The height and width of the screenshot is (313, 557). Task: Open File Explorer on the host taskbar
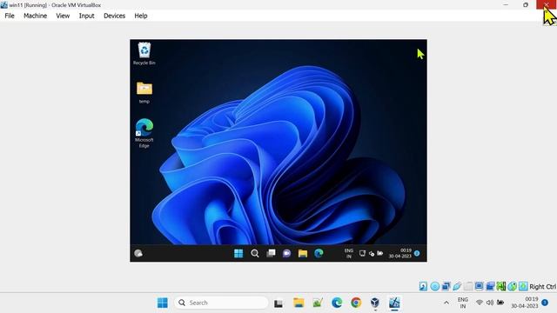coord(299,303)
